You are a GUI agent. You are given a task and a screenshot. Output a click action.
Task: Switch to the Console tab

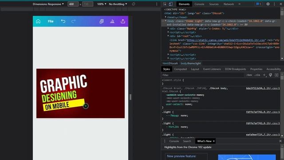pos(199,4)
